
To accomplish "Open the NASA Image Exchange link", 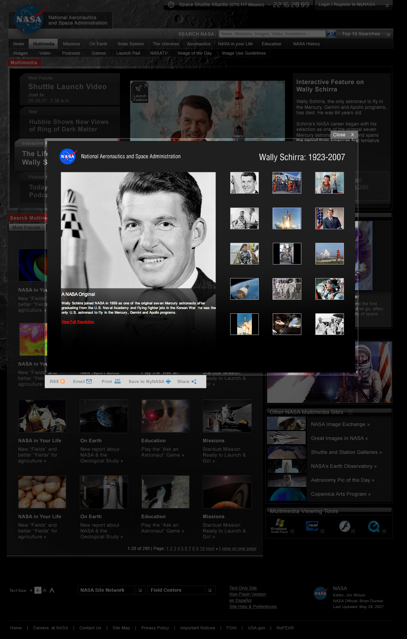I will pos(340,424).
